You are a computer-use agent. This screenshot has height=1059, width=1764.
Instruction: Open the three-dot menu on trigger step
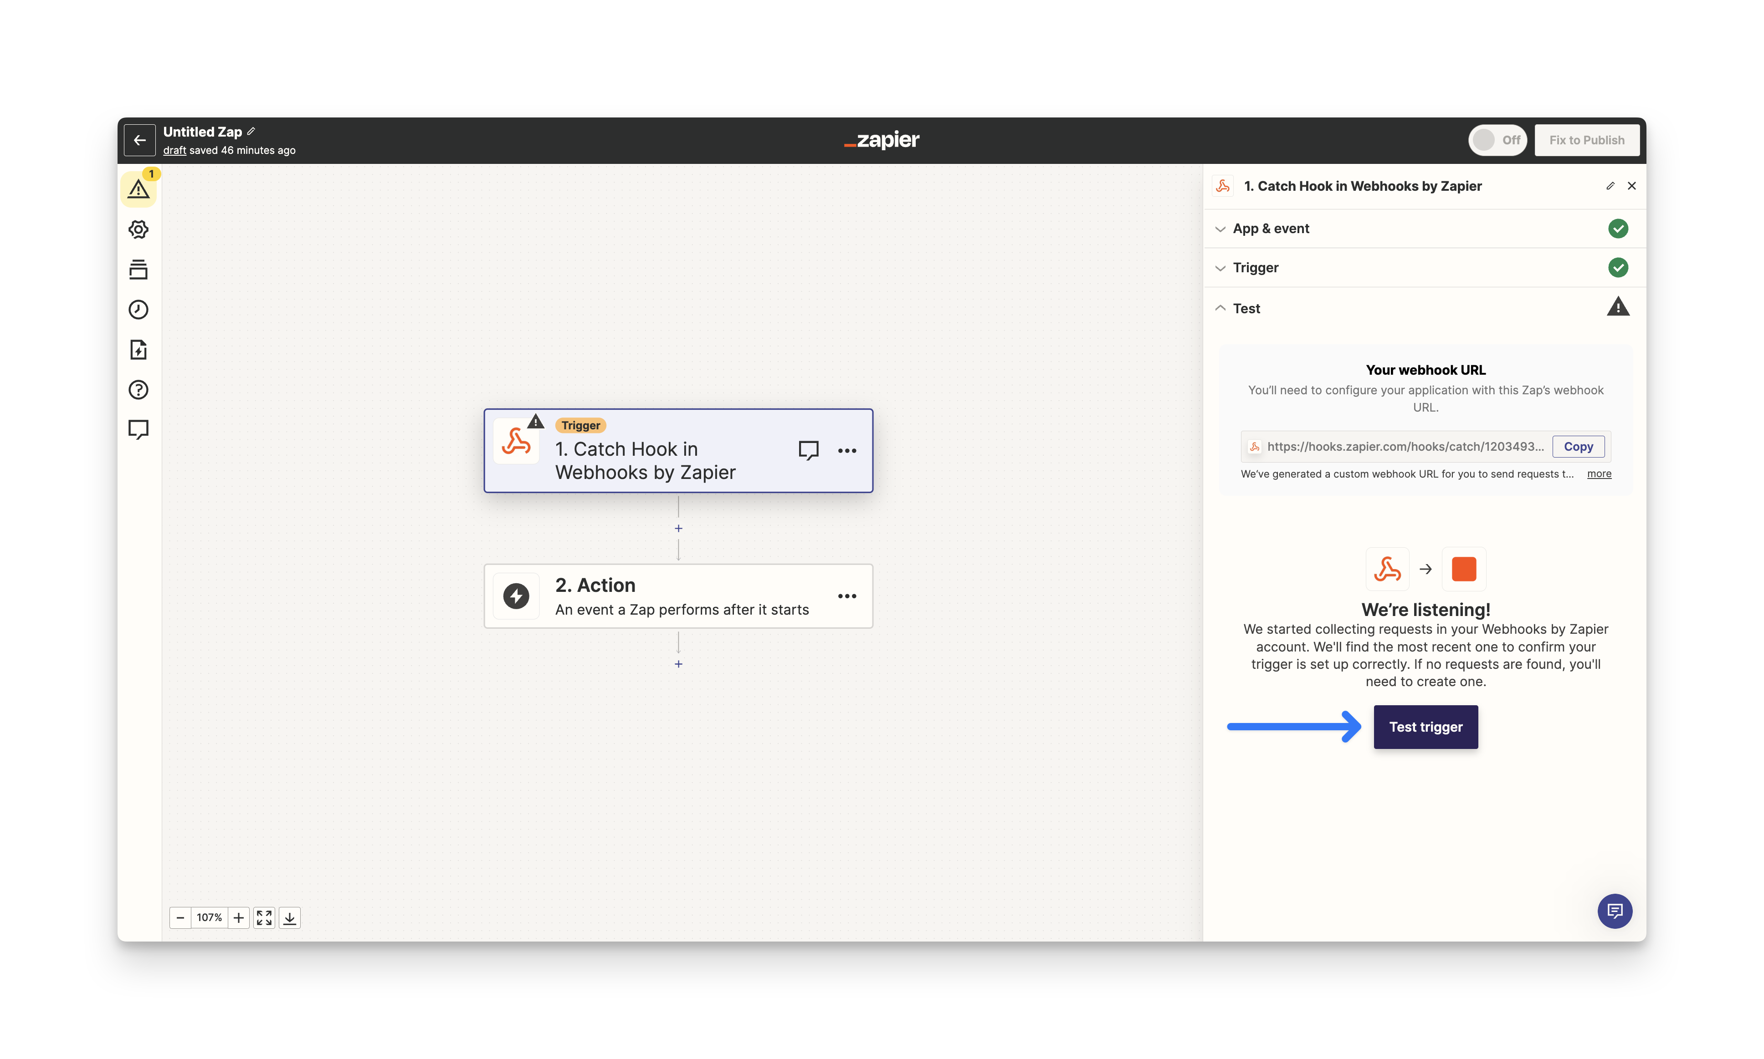(x=846, y=450)
